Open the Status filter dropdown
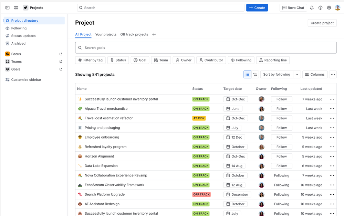 pyautogui.click(x=118, y=60)
